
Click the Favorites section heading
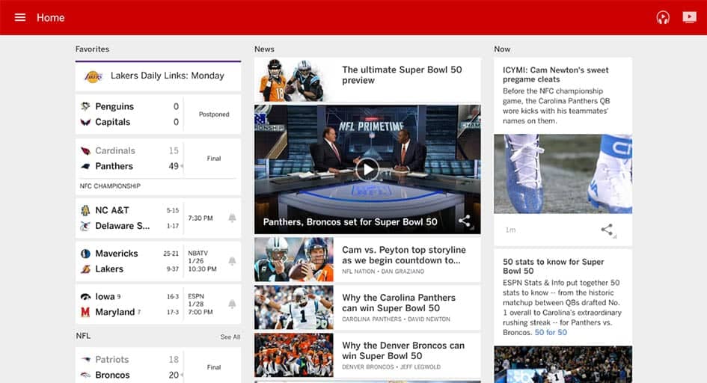(x=92, y=49)
